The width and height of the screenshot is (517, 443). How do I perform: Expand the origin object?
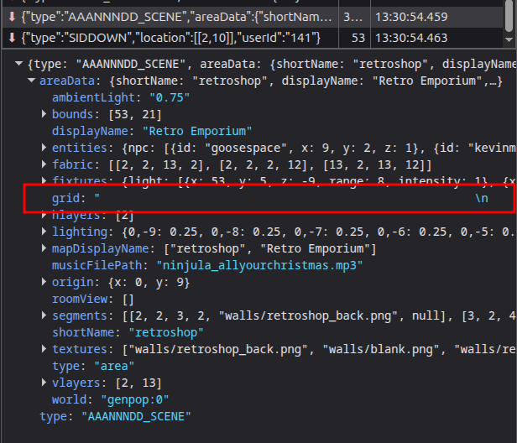click(x=44, y=282)
